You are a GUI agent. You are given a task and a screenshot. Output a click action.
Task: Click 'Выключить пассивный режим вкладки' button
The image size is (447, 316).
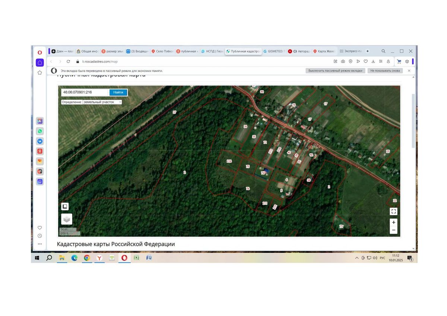click(x=335, y=71)
